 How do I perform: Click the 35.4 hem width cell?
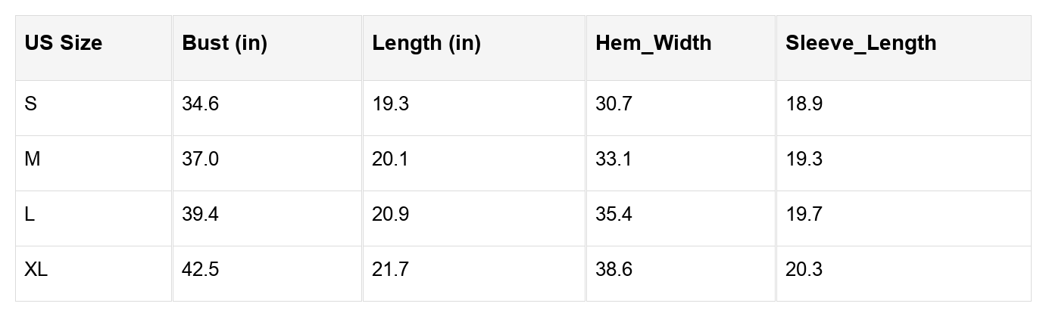tap(614, 215)
